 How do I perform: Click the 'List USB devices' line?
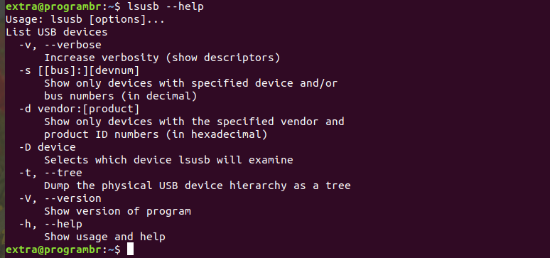pos(56,32)
